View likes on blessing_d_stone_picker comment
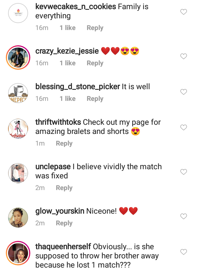Viewport: 199px width, 272px height. (x=68, y=99)
